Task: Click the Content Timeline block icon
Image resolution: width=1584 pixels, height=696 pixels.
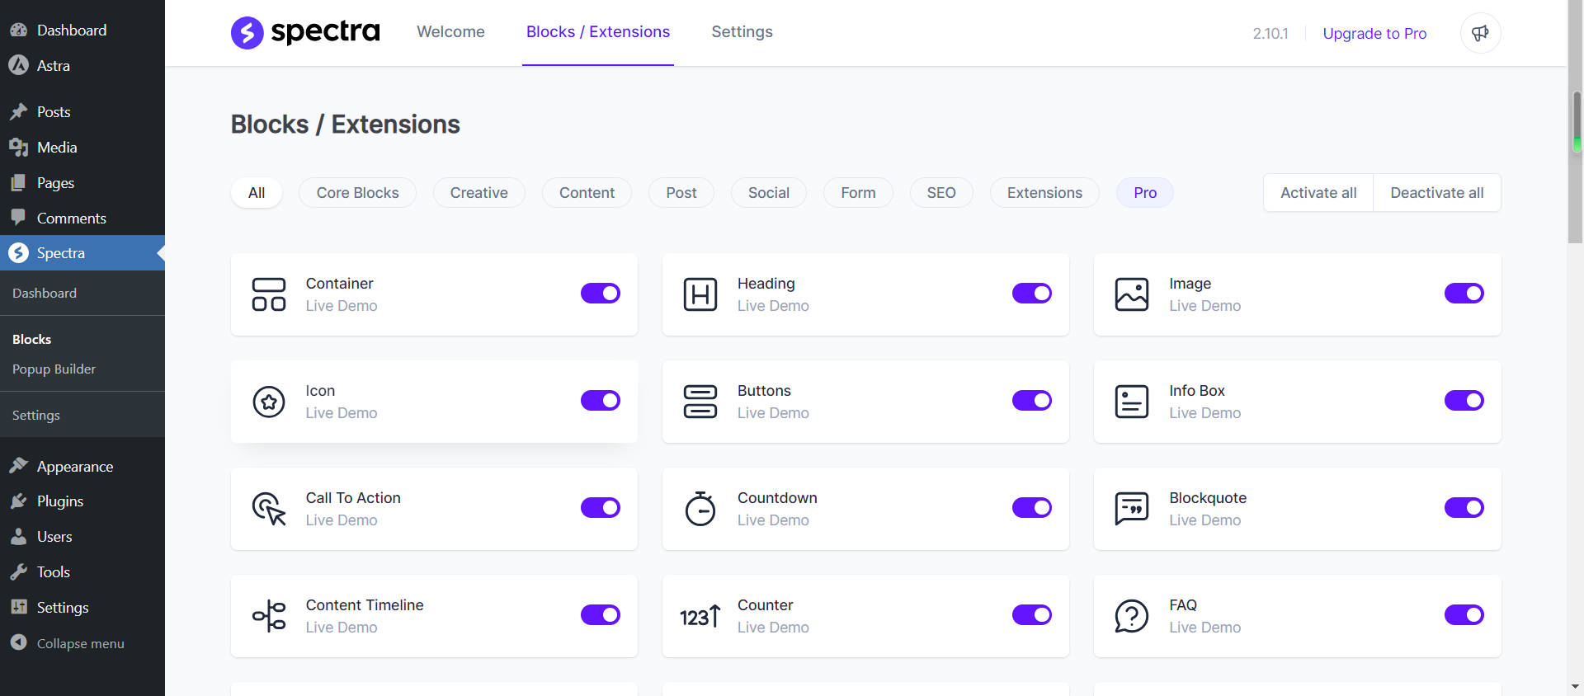Action: 269,616
